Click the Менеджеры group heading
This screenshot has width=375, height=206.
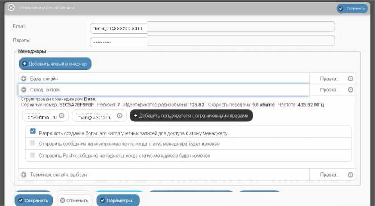coord(32,51)
